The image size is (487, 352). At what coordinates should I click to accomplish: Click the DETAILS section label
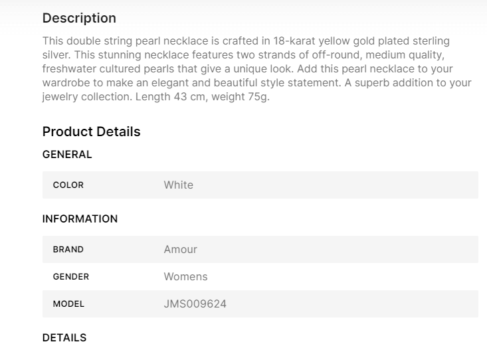[x=64, y=338]
